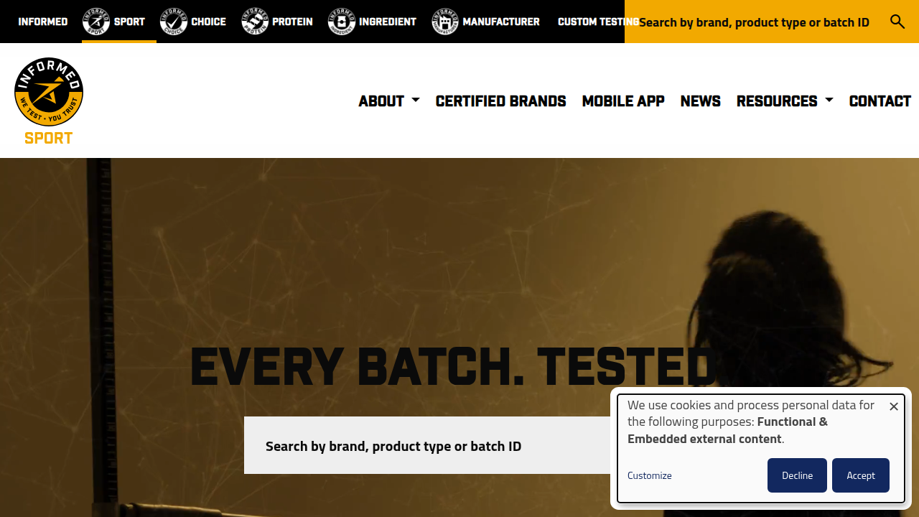Viewport: 919px width, 517px height.
Task: Click the Informed Sport round badge icon
Action: 96,22
